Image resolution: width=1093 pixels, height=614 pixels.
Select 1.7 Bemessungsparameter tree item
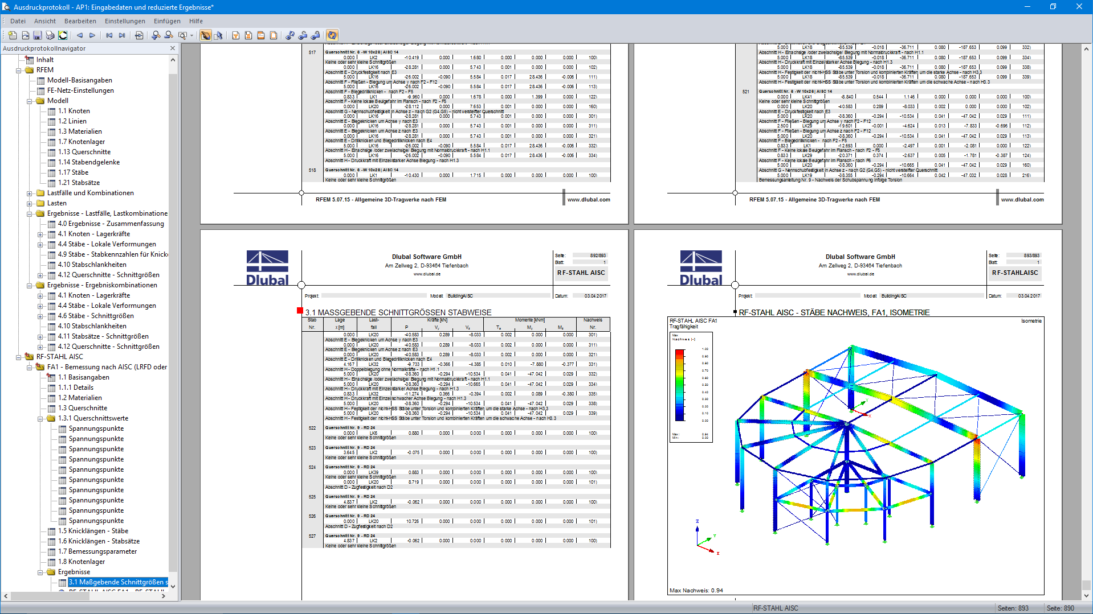[x=97, y=551]
